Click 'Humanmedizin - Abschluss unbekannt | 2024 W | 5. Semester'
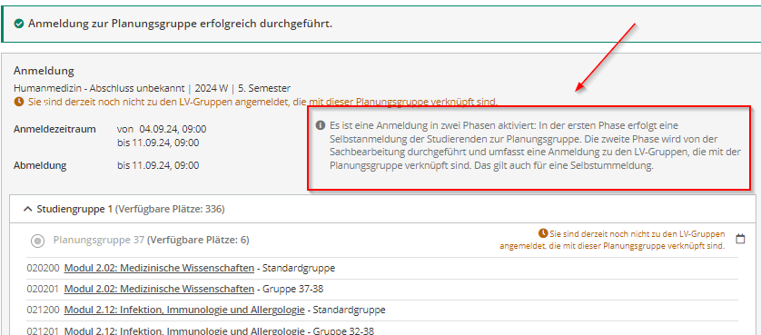The width and height of the screenshot is (761, 335). pos(152,88)
